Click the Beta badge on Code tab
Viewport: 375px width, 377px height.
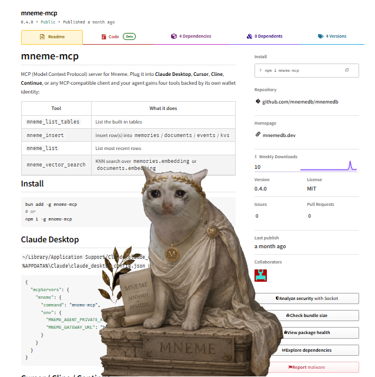pyautogui.click(x=129, y=36)
